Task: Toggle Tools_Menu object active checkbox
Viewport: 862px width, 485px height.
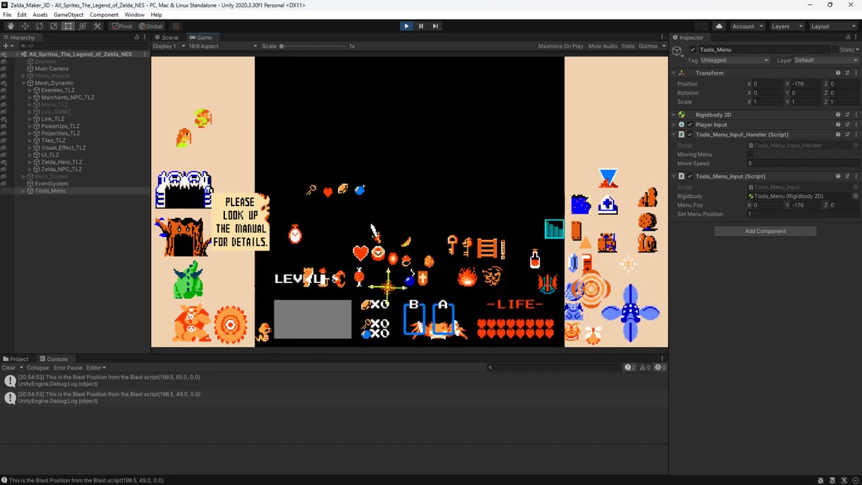Action: click(x=693, y=49)
